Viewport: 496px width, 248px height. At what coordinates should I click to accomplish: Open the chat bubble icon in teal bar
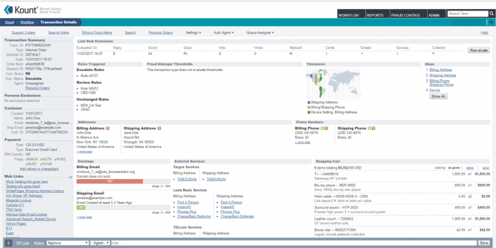point(491,23)
